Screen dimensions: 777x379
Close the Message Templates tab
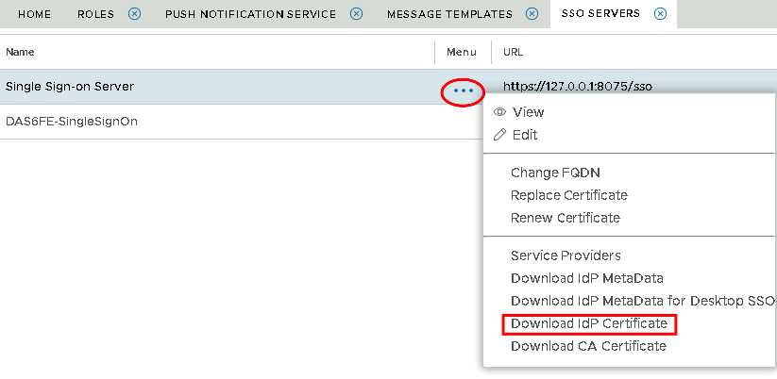pyautogui.click(x=532, y=14)
